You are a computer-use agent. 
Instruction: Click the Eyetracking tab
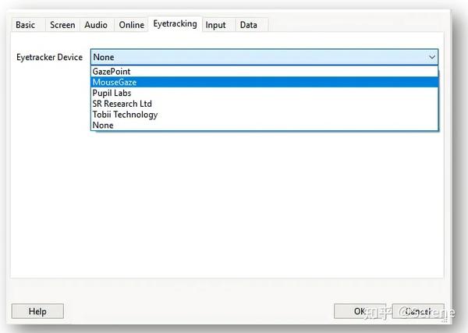[x=175, y=24]
